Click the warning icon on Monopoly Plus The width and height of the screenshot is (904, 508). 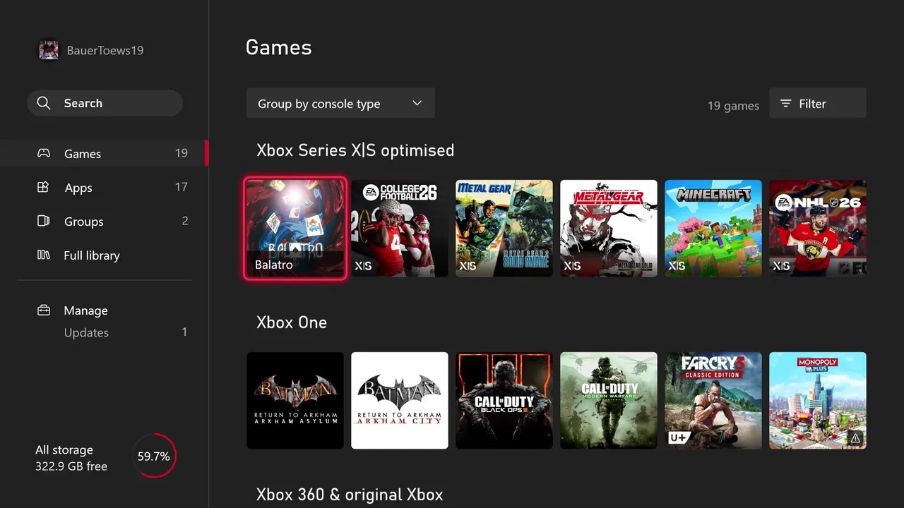tap(855, 438)
